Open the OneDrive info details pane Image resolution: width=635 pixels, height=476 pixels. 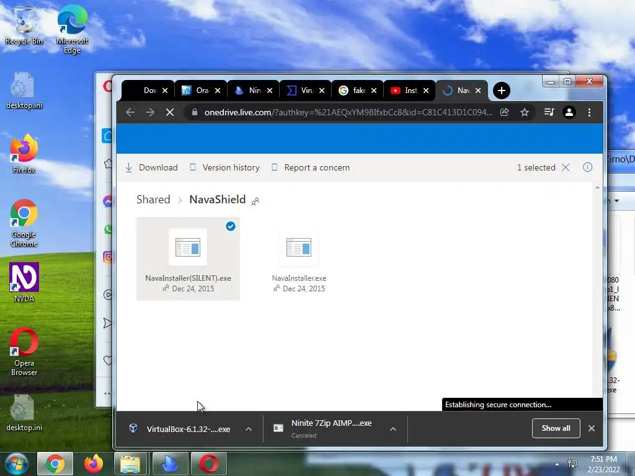click(x=587, y=167)
